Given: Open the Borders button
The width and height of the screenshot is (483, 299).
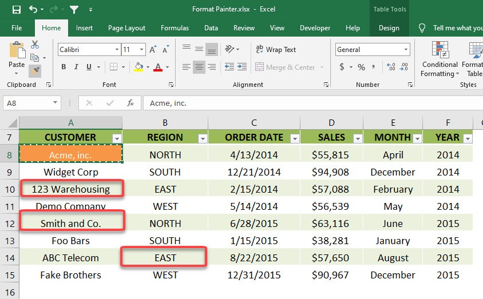Looking at the screenshot, I should tap(114, 67).
